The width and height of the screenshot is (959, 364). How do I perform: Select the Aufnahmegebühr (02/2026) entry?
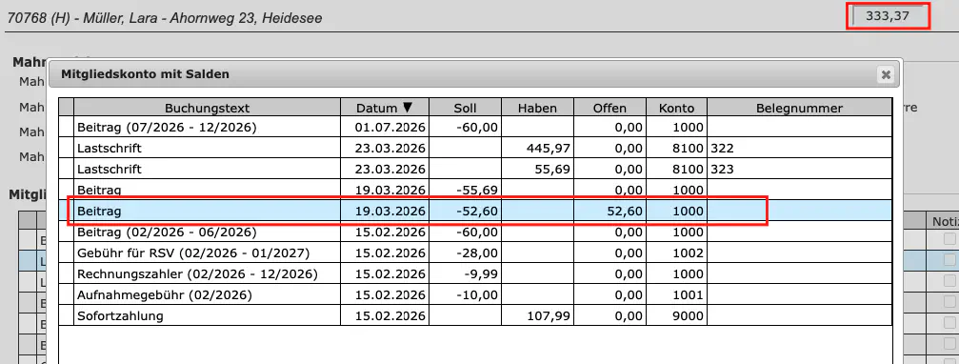(474, 294)
